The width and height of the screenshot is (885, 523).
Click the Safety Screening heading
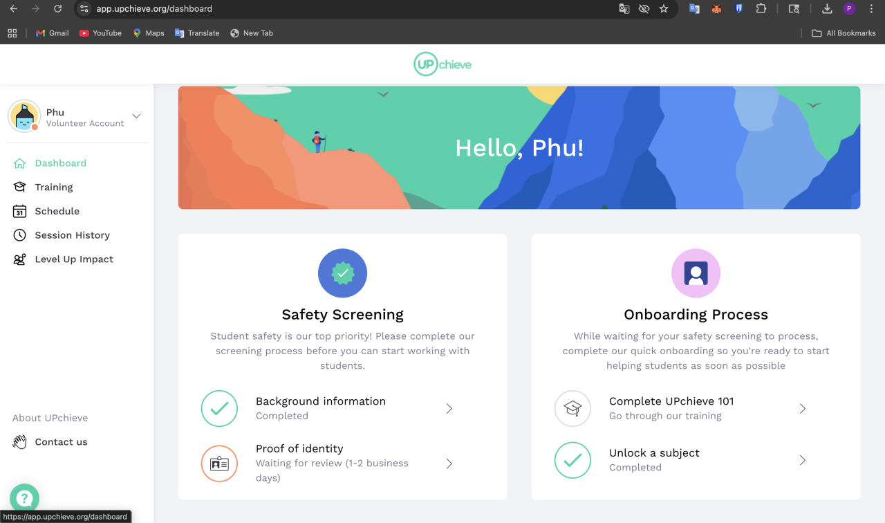[x=342, y=315]
